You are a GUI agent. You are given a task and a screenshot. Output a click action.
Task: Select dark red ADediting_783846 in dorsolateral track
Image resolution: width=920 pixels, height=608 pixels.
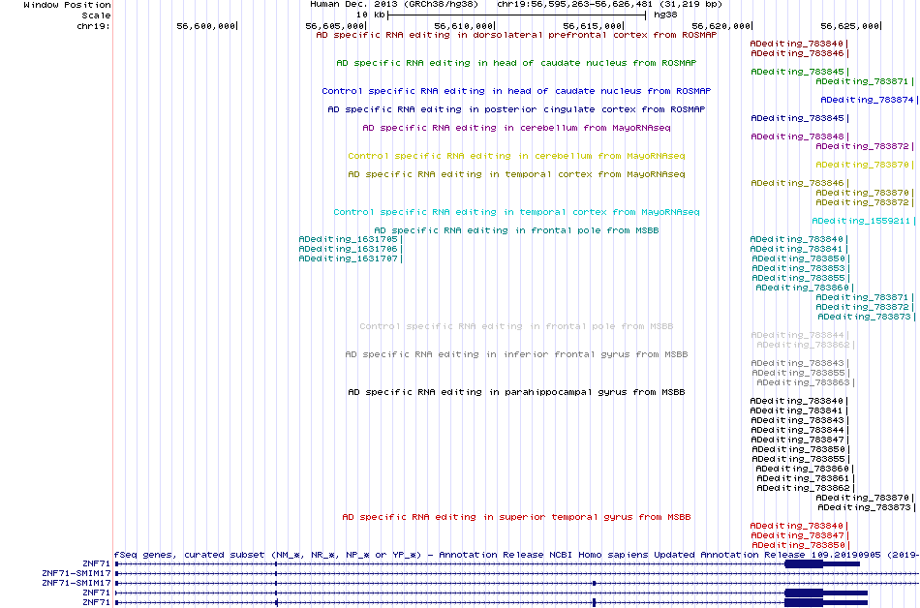point(799,53)
